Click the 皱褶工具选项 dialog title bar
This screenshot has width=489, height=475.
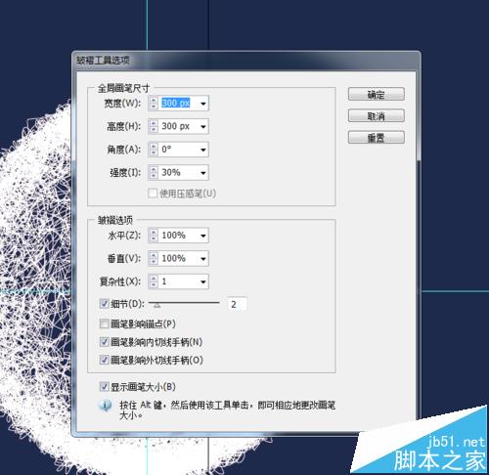tap(245, 61)
